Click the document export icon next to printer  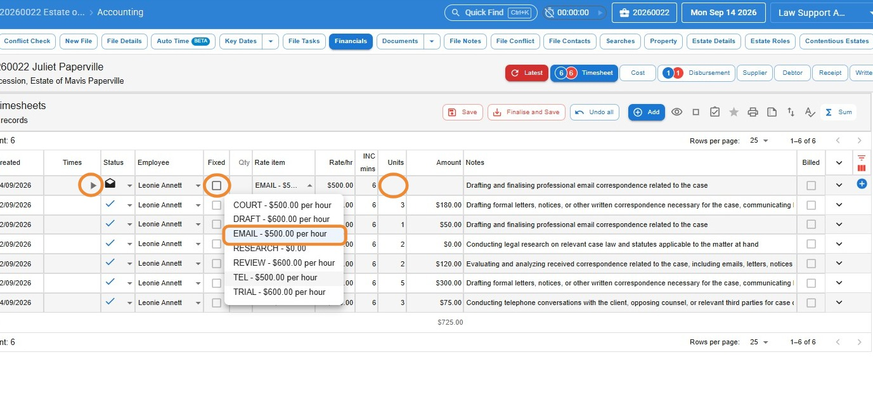[x=772, y=112]
